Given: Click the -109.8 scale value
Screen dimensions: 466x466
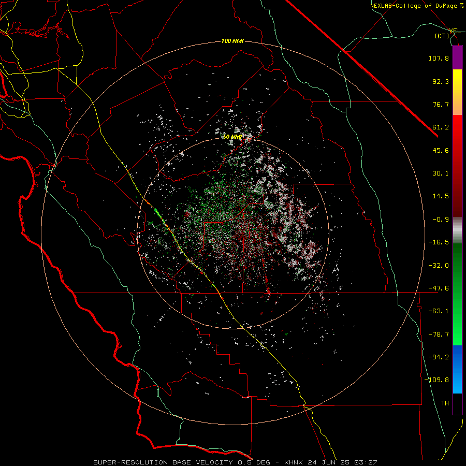Looking at the screenshot, I should pyautogui.click(x=437, y=380).
